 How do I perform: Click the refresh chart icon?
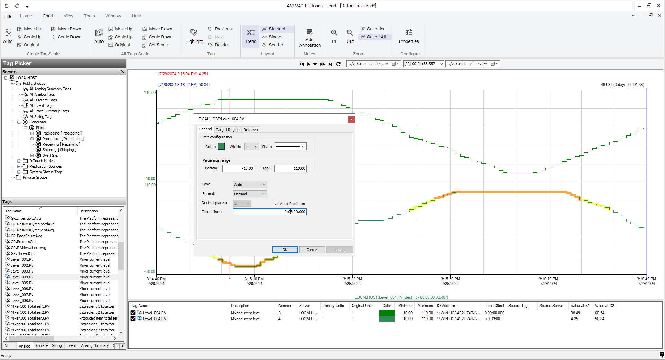click(x=339, y=64)
